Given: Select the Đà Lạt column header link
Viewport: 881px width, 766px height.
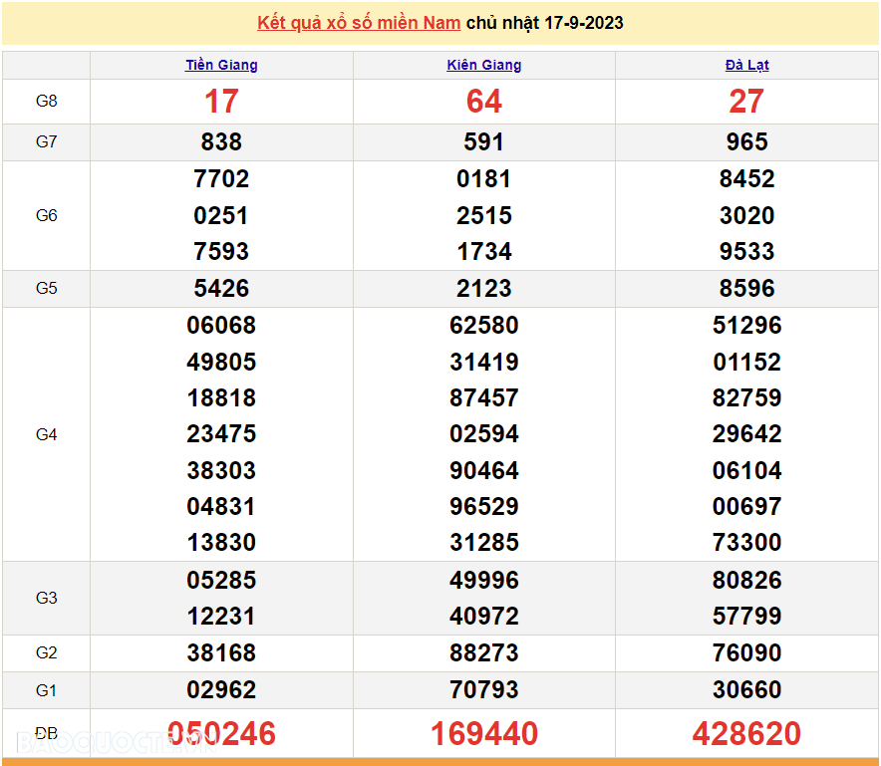Looking at the screenshot, I should click(746, 65).
